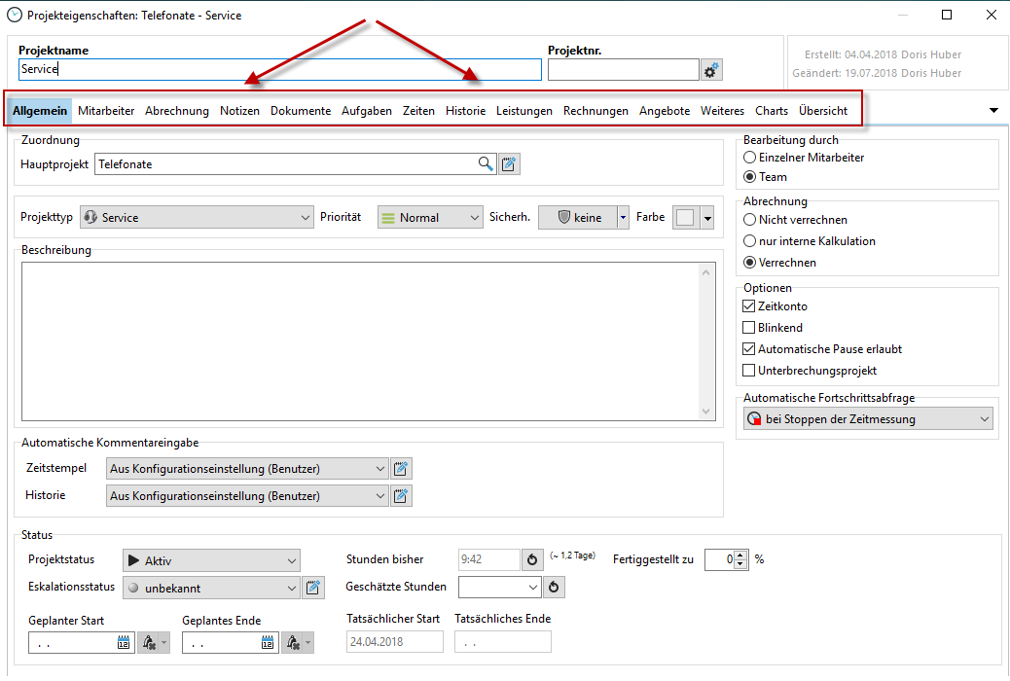The height and width of the screenshot is (681, 1010).
Task: Enable the Blinkend checkbox
Action: coord(749,328)
